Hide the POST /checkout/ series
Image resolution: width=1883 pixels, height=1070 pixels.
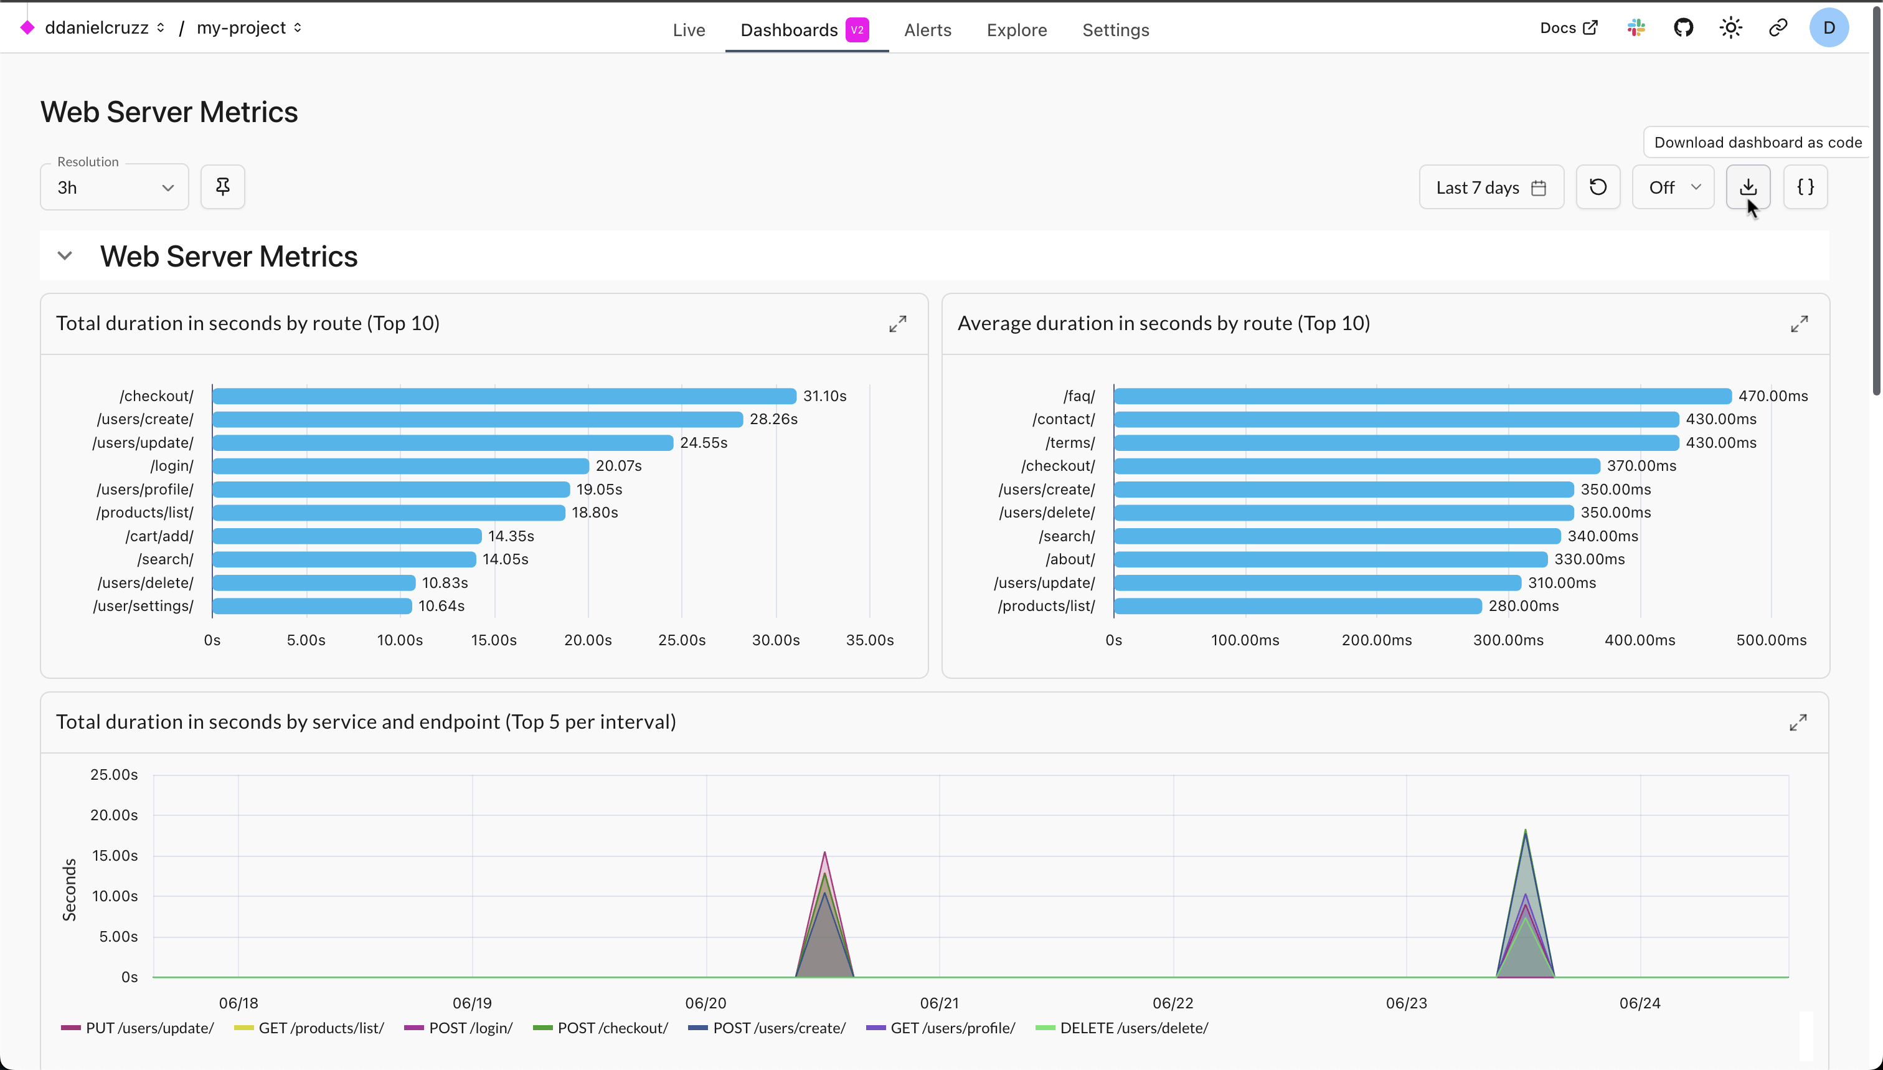[601, 1028]
